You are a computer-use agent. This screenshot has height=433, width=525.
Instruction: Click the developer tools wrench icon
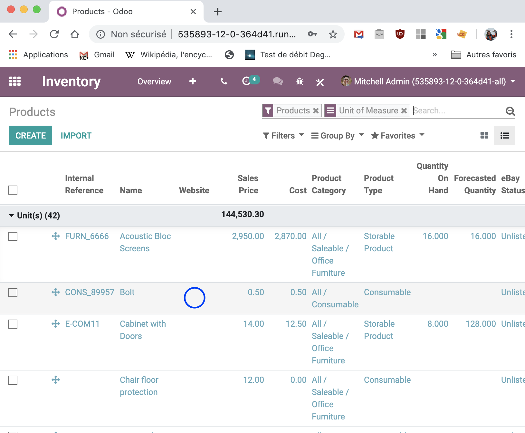tap(320, 82)
